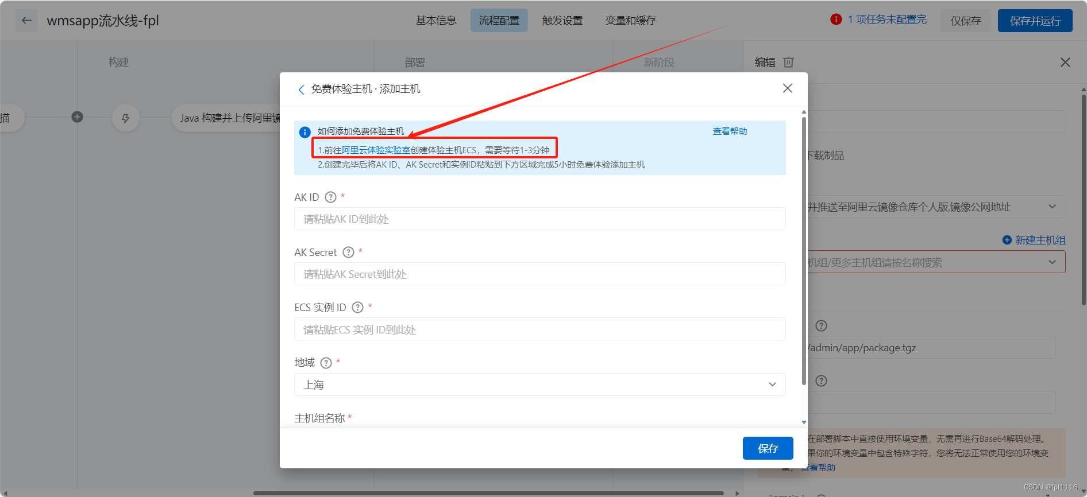Go back using the top-left arrow button
The height and width of the screenshot is (497, 1087).
(x=26, y=21)
